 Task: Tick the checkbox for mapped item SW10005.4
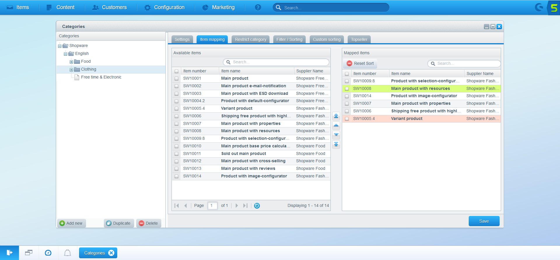point(347,119)
